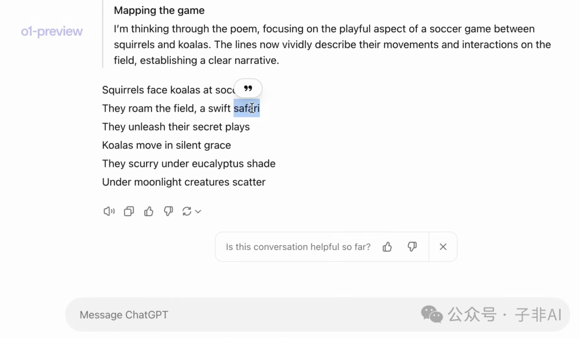The width and height of the screenshot is (580, 338).
Task: Rate the conversation helpful with thumbs up
Action: 387,247
